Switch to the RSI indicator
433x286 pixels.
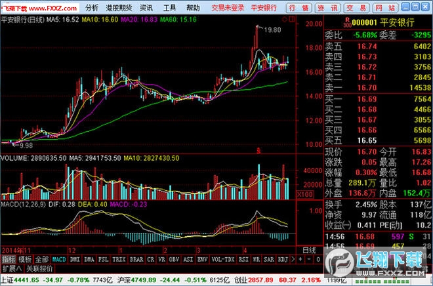coord(243,260)
